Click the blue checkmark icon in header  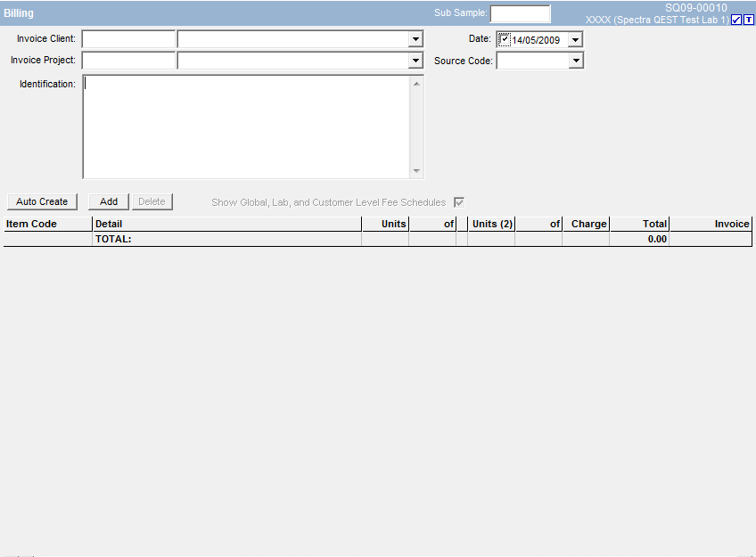tap(736, 20)
